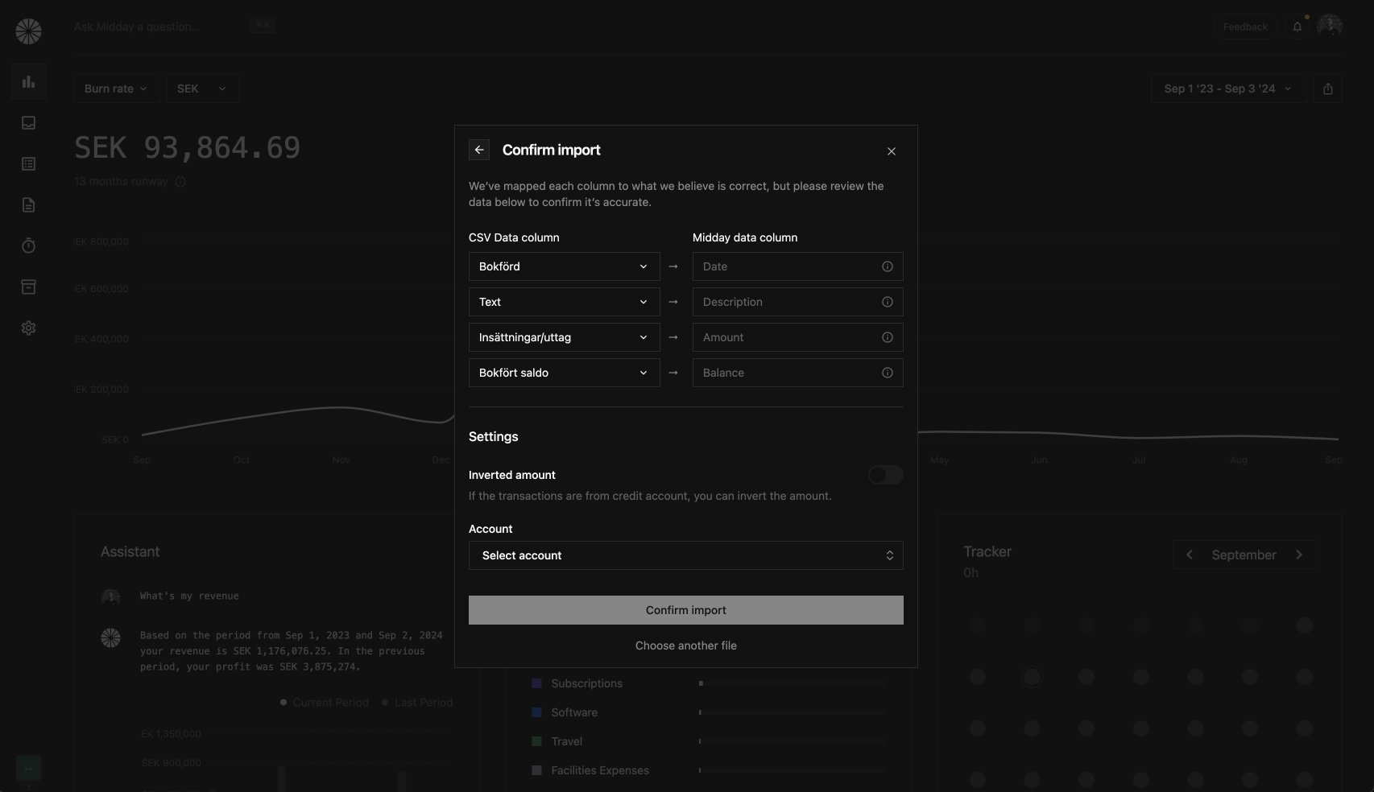
Task: Click Choose another file link
Action: pyautogui.click(x=685, y=646)
